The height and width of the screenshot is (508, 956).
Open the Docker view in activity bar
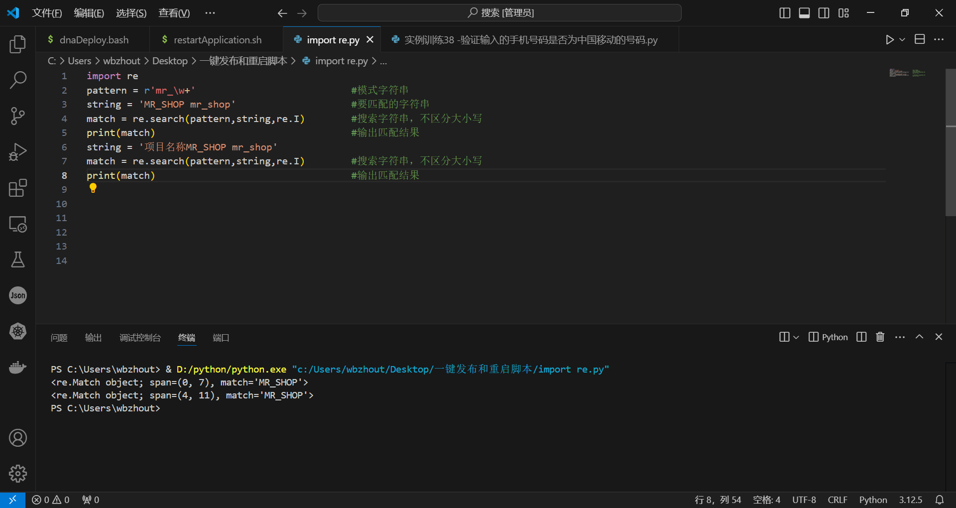[18, 367]
